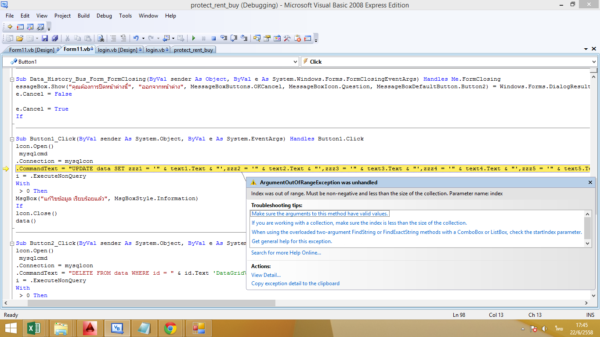Click the Undo arrow icon
The height and width of the screenshot is (337, 600).
click(136, 39)
